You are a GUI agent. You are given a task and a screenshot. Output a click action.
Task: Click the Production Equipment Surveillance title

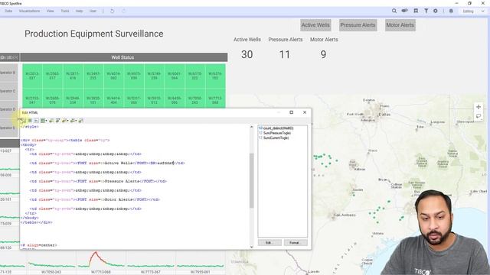click(x=94, y=34)
